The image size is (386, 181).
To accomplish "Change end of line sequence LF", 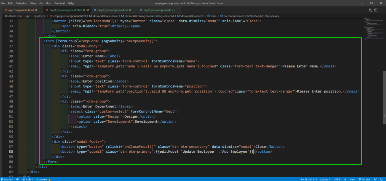I will (x=345, y=179).
